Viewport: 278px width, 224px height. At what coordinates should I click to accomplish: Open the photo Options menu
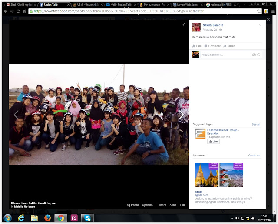pos(147,205)
